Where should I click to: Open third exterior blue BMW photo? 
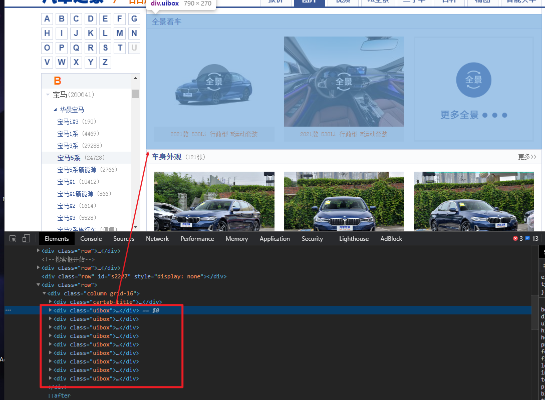[473, 201]
